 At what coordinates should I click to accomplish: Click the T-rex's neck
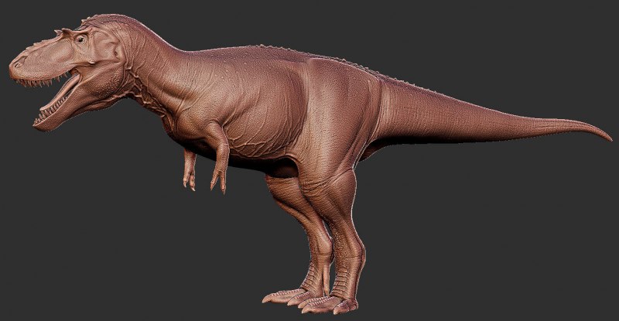pyautogui.click(x=147, y=70)
